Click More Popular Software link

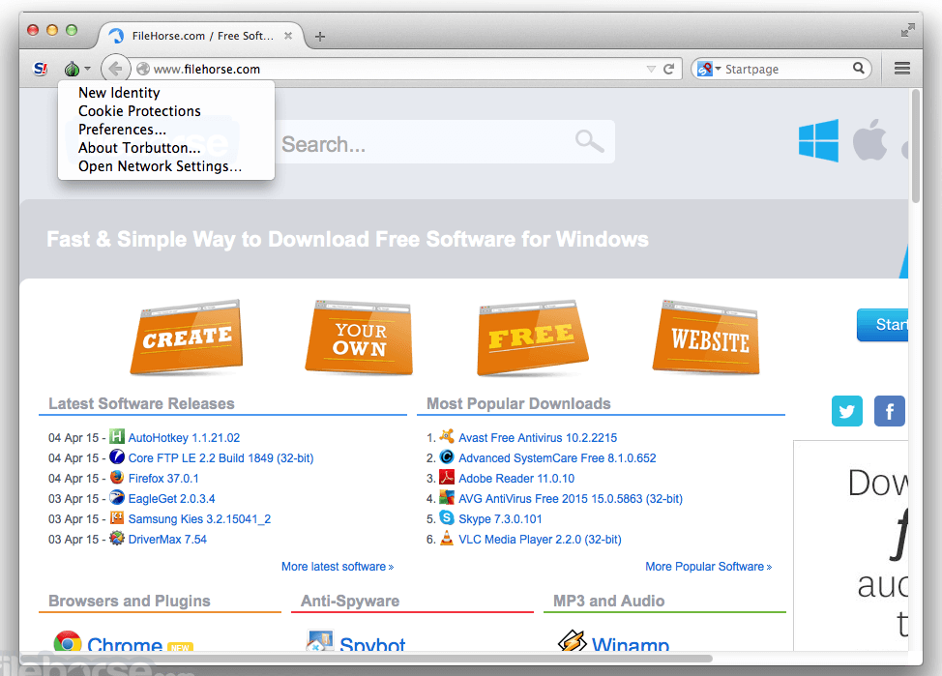click(708, 567)
